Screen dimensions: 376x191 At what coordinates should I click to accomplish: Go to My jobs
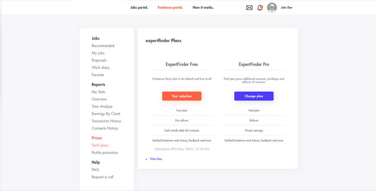pos(98,53)
